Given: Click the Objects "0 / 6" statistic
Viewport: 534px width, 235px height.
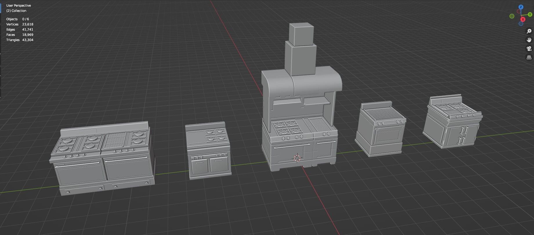Looking at the screenshot, I should (x=26, y=19).
